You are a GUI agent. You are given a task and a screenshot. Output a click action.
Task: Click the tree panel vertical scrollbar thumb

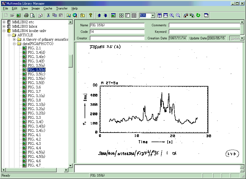tap(71, 61)
